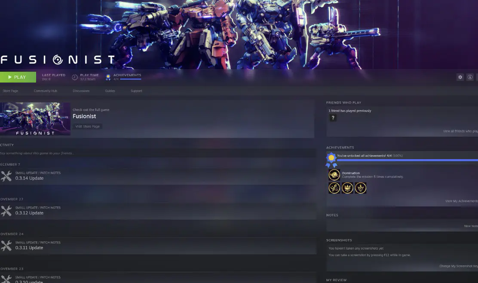Click the third small achievement badge

tap(360, 188)
